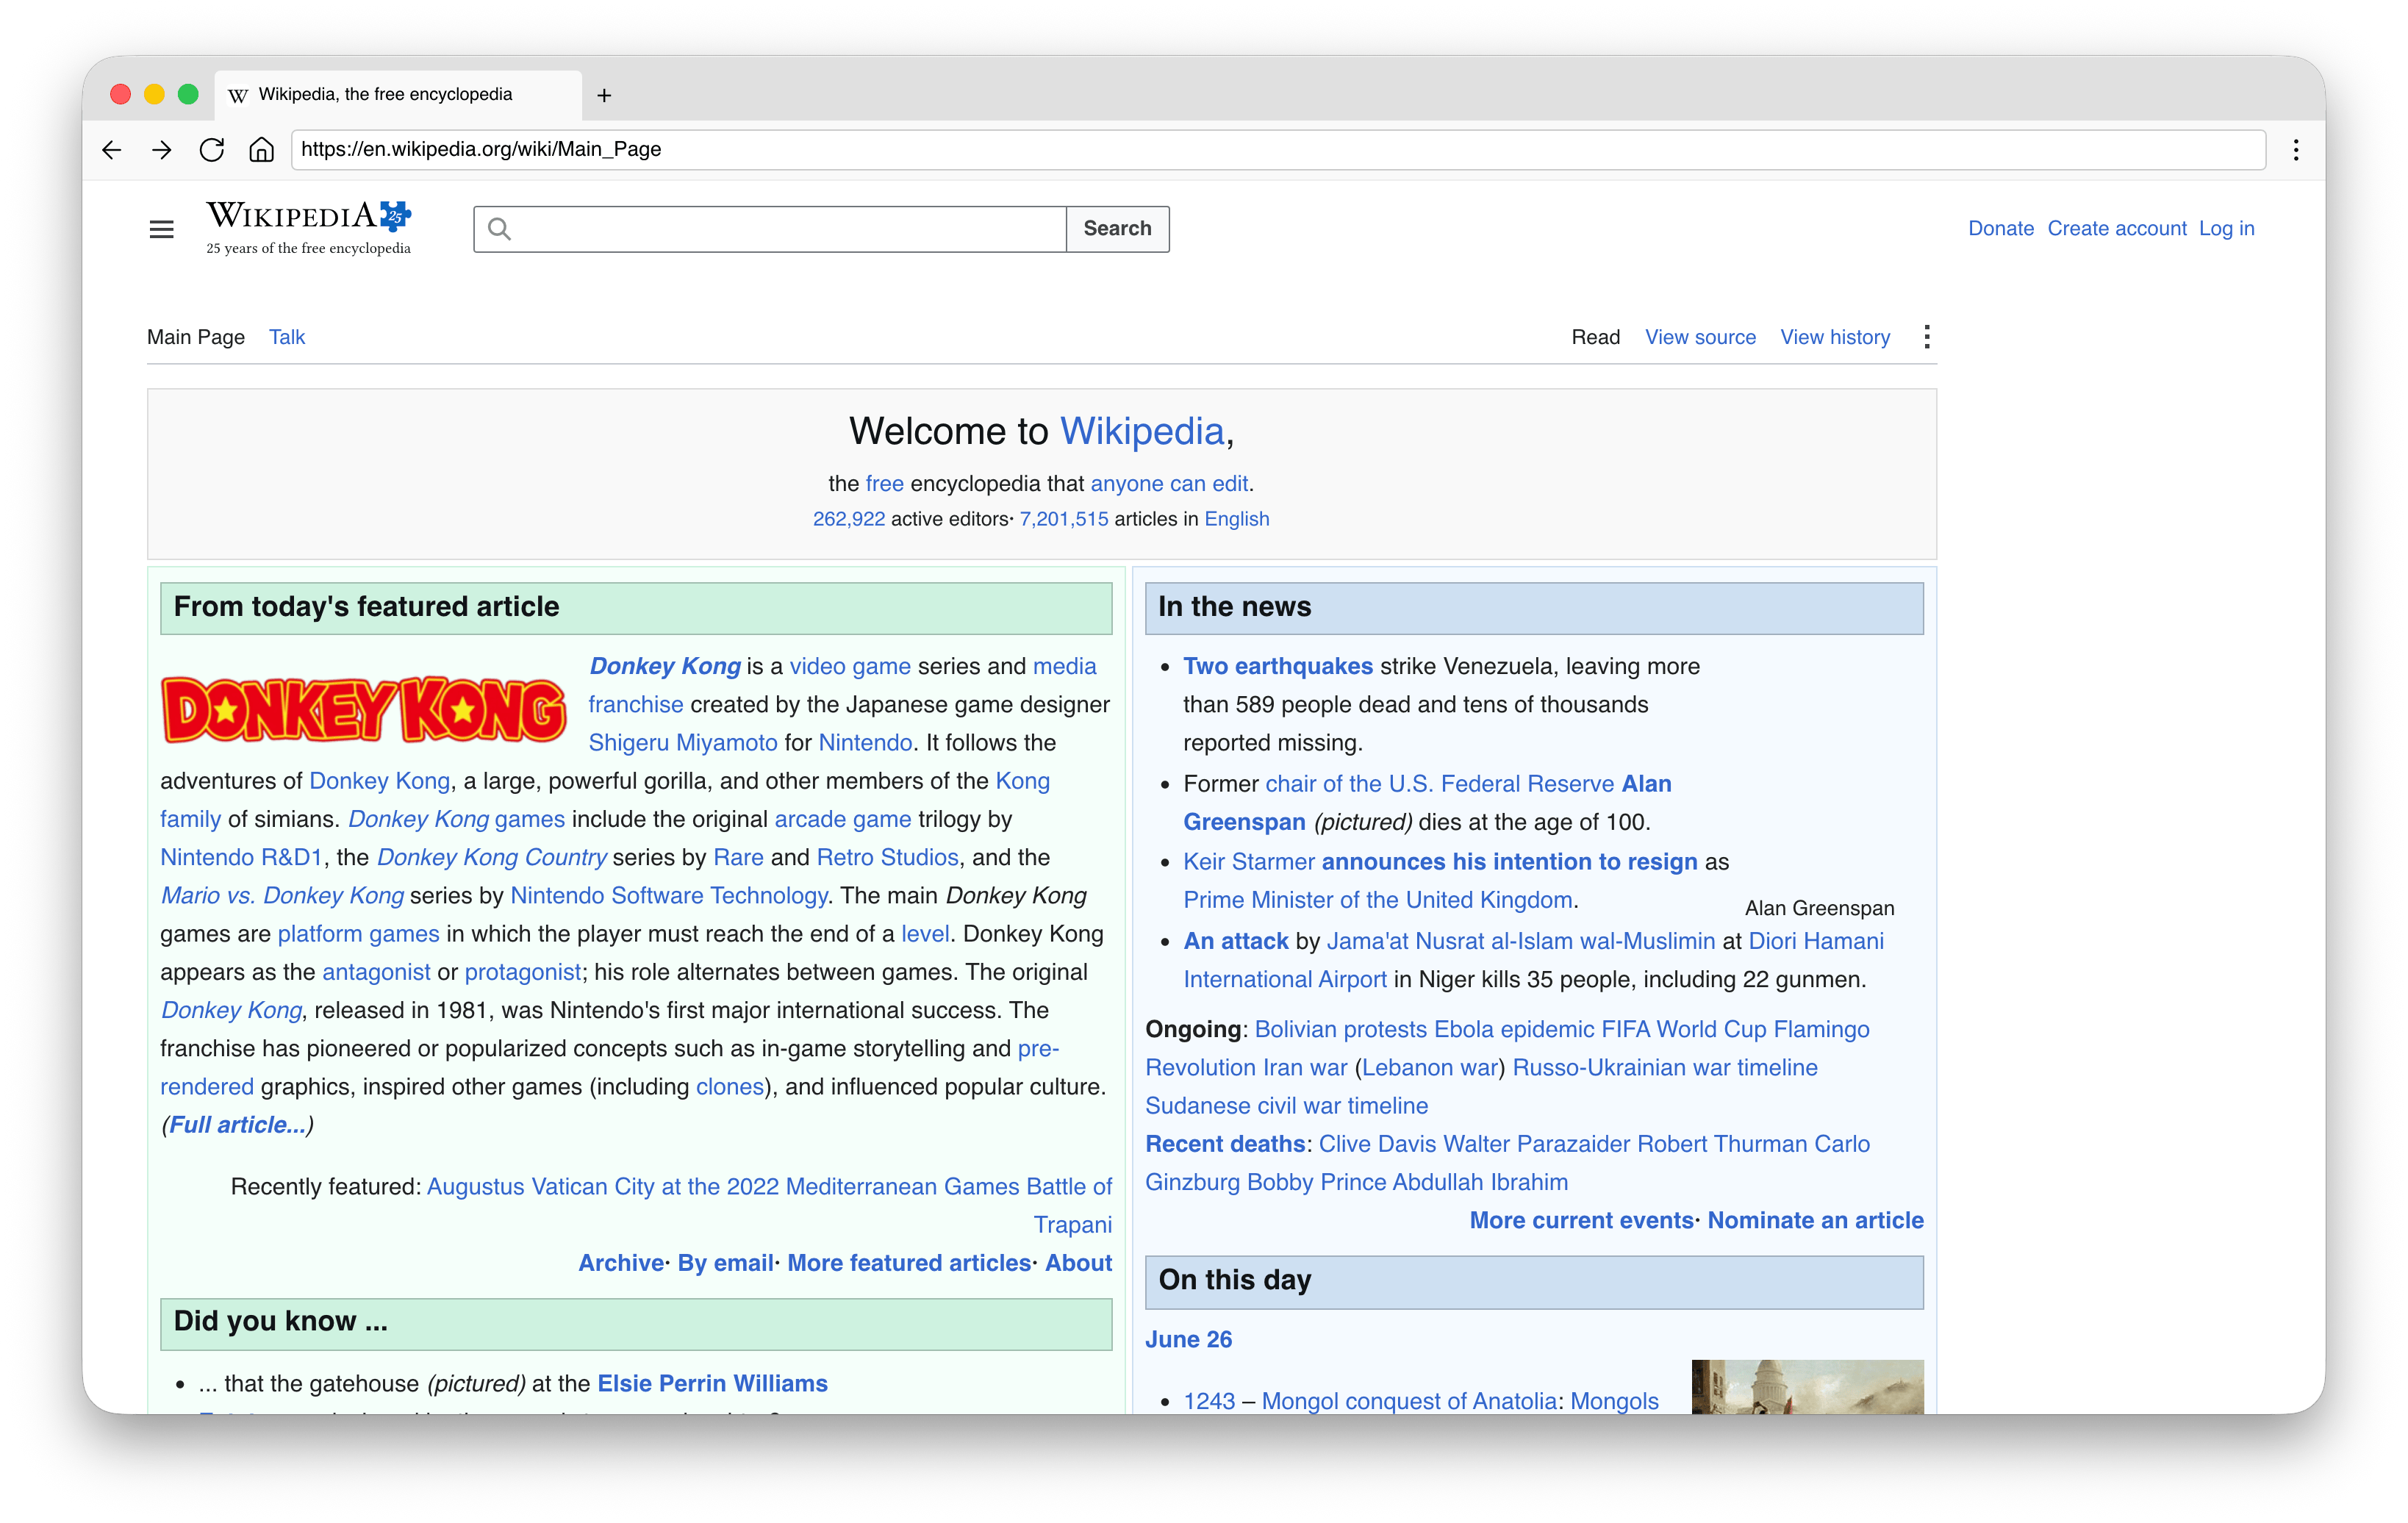Open Nominate an article link
This screenshot has width=2408, height=1523.
(1815, 1221)
